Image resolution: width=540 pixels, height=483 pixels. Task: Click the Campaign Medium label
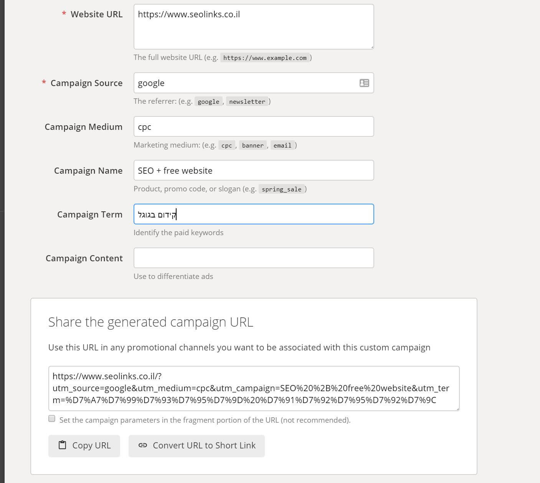(x=83, y=127)
